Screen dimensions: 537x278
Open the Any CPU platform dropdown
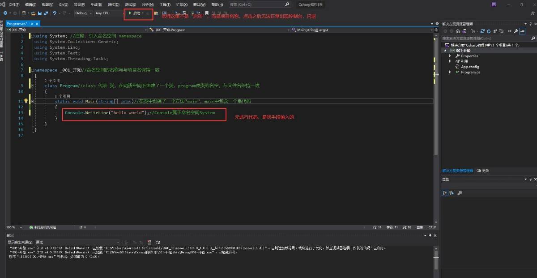pyautogui.click(x=109, y=13)
